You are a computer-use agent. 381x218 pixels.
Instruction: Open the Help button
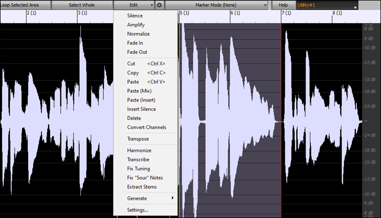283,5
